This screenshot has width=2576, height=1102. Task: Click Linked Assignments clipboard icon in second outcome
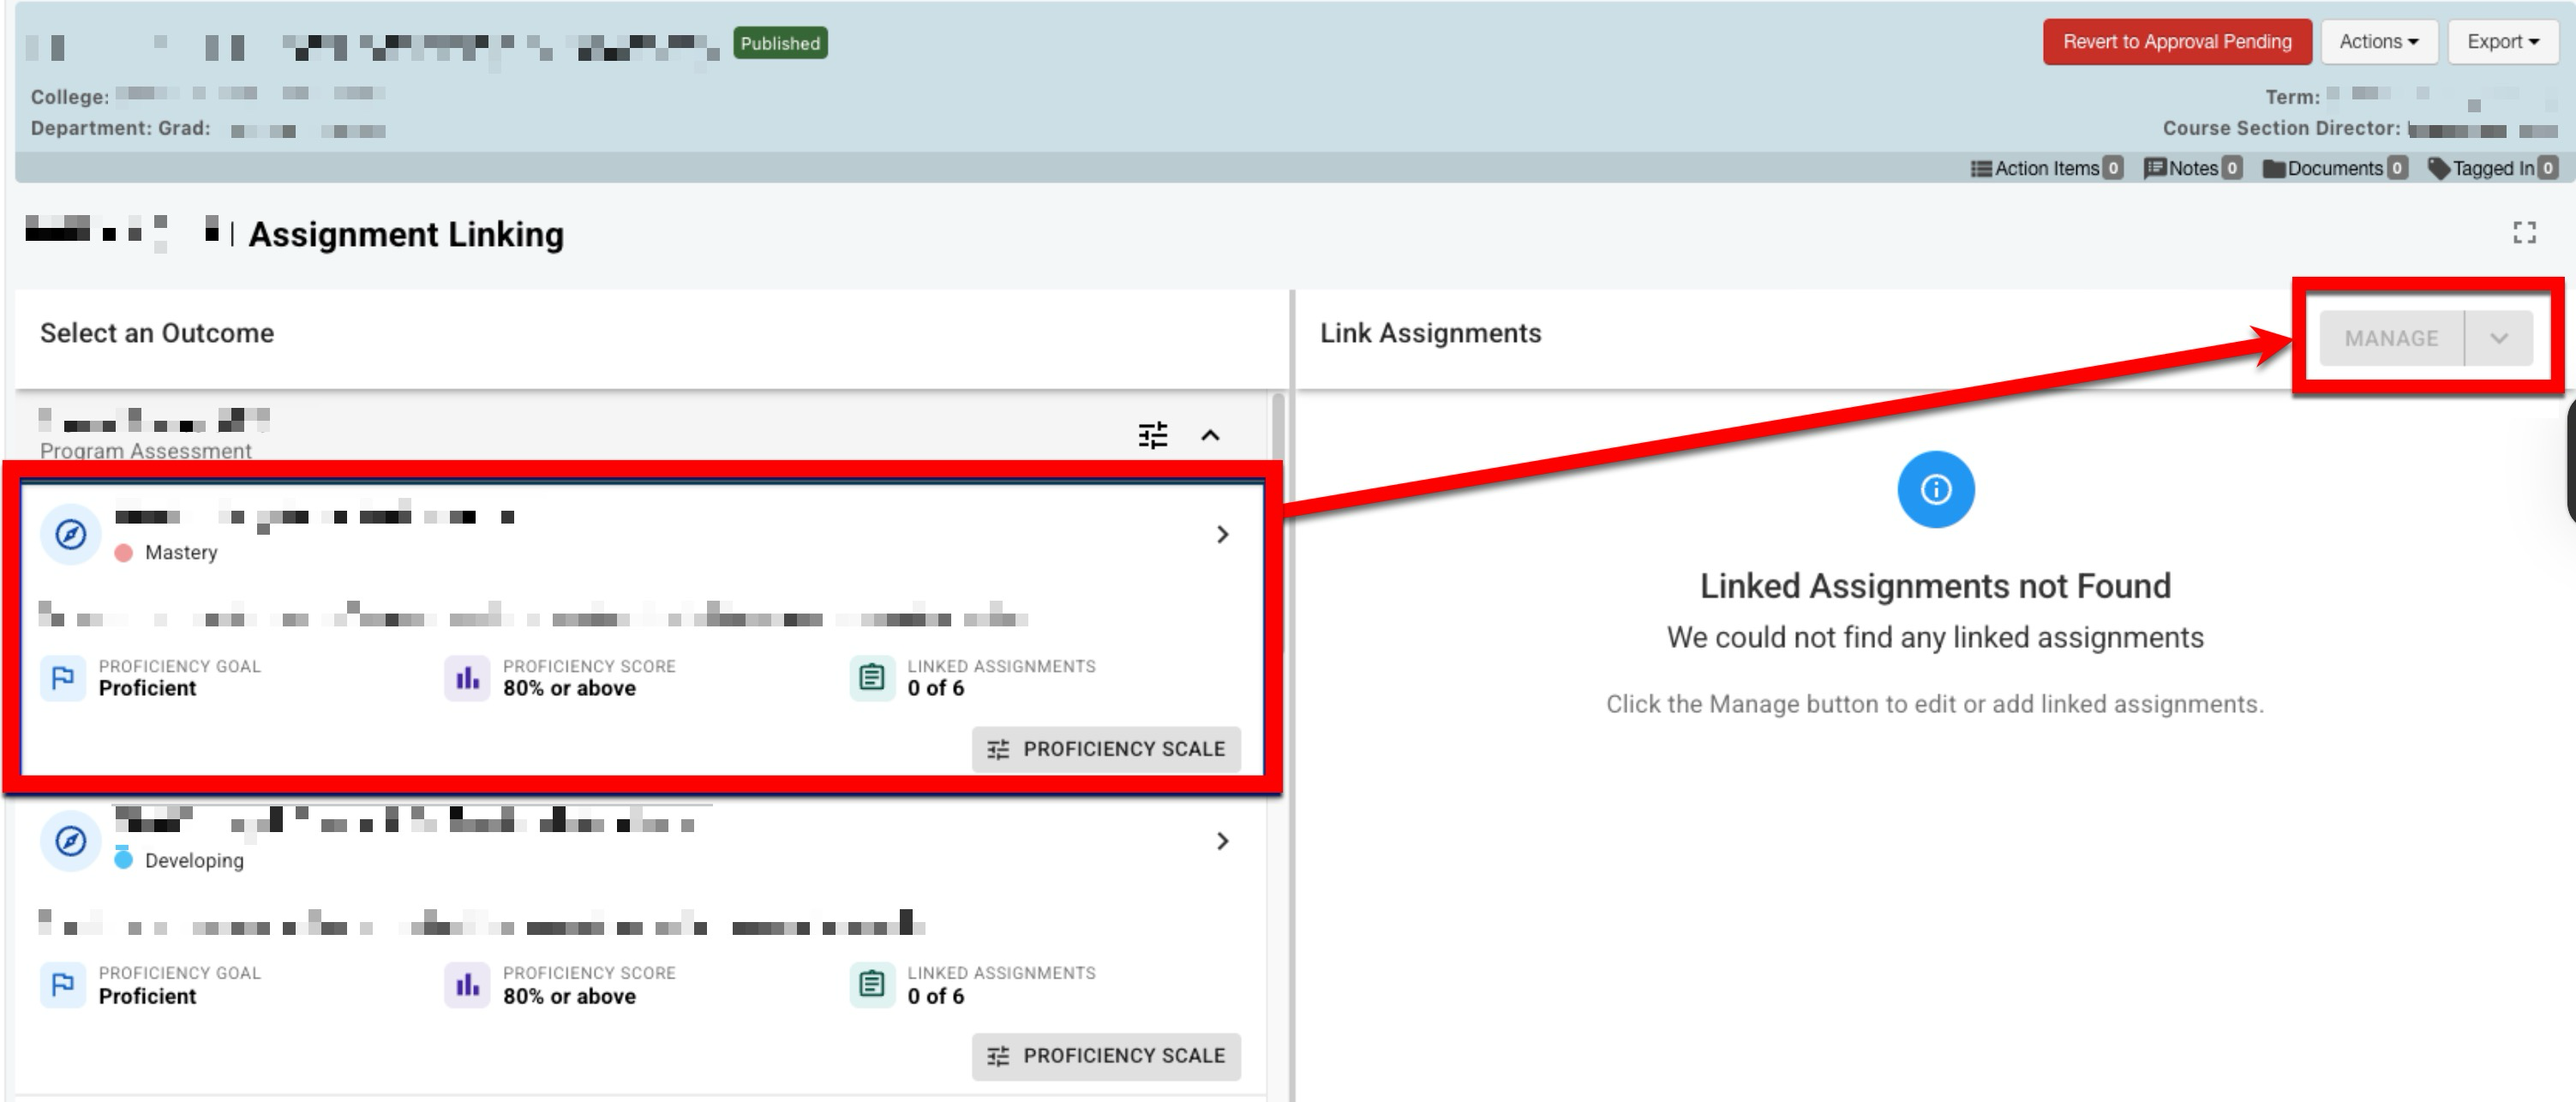[x=871, y=984]
